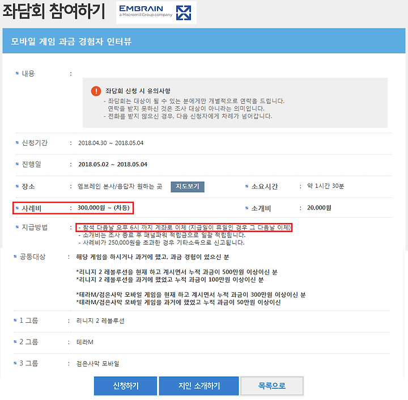Select the 250,000원 기타소득 notice line
Screen dimensions: 408x400
click(x=161, y=243)
